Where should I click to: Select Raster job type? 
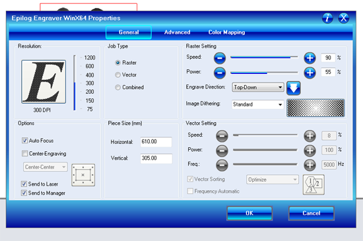pyautogui.click(x=118, y=63)
